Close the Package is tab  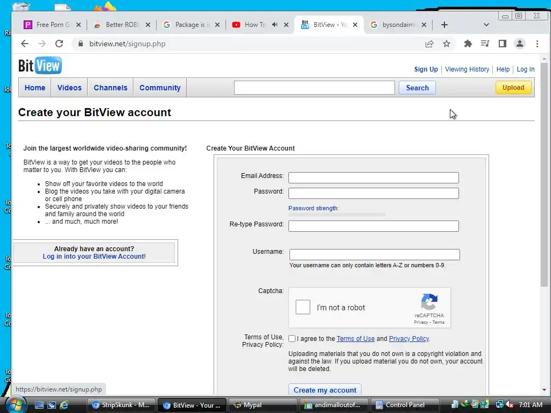[x=217, y=25]
